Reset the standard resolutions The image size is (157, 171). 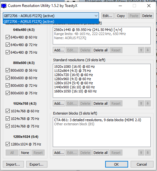(x=116, y=103)
